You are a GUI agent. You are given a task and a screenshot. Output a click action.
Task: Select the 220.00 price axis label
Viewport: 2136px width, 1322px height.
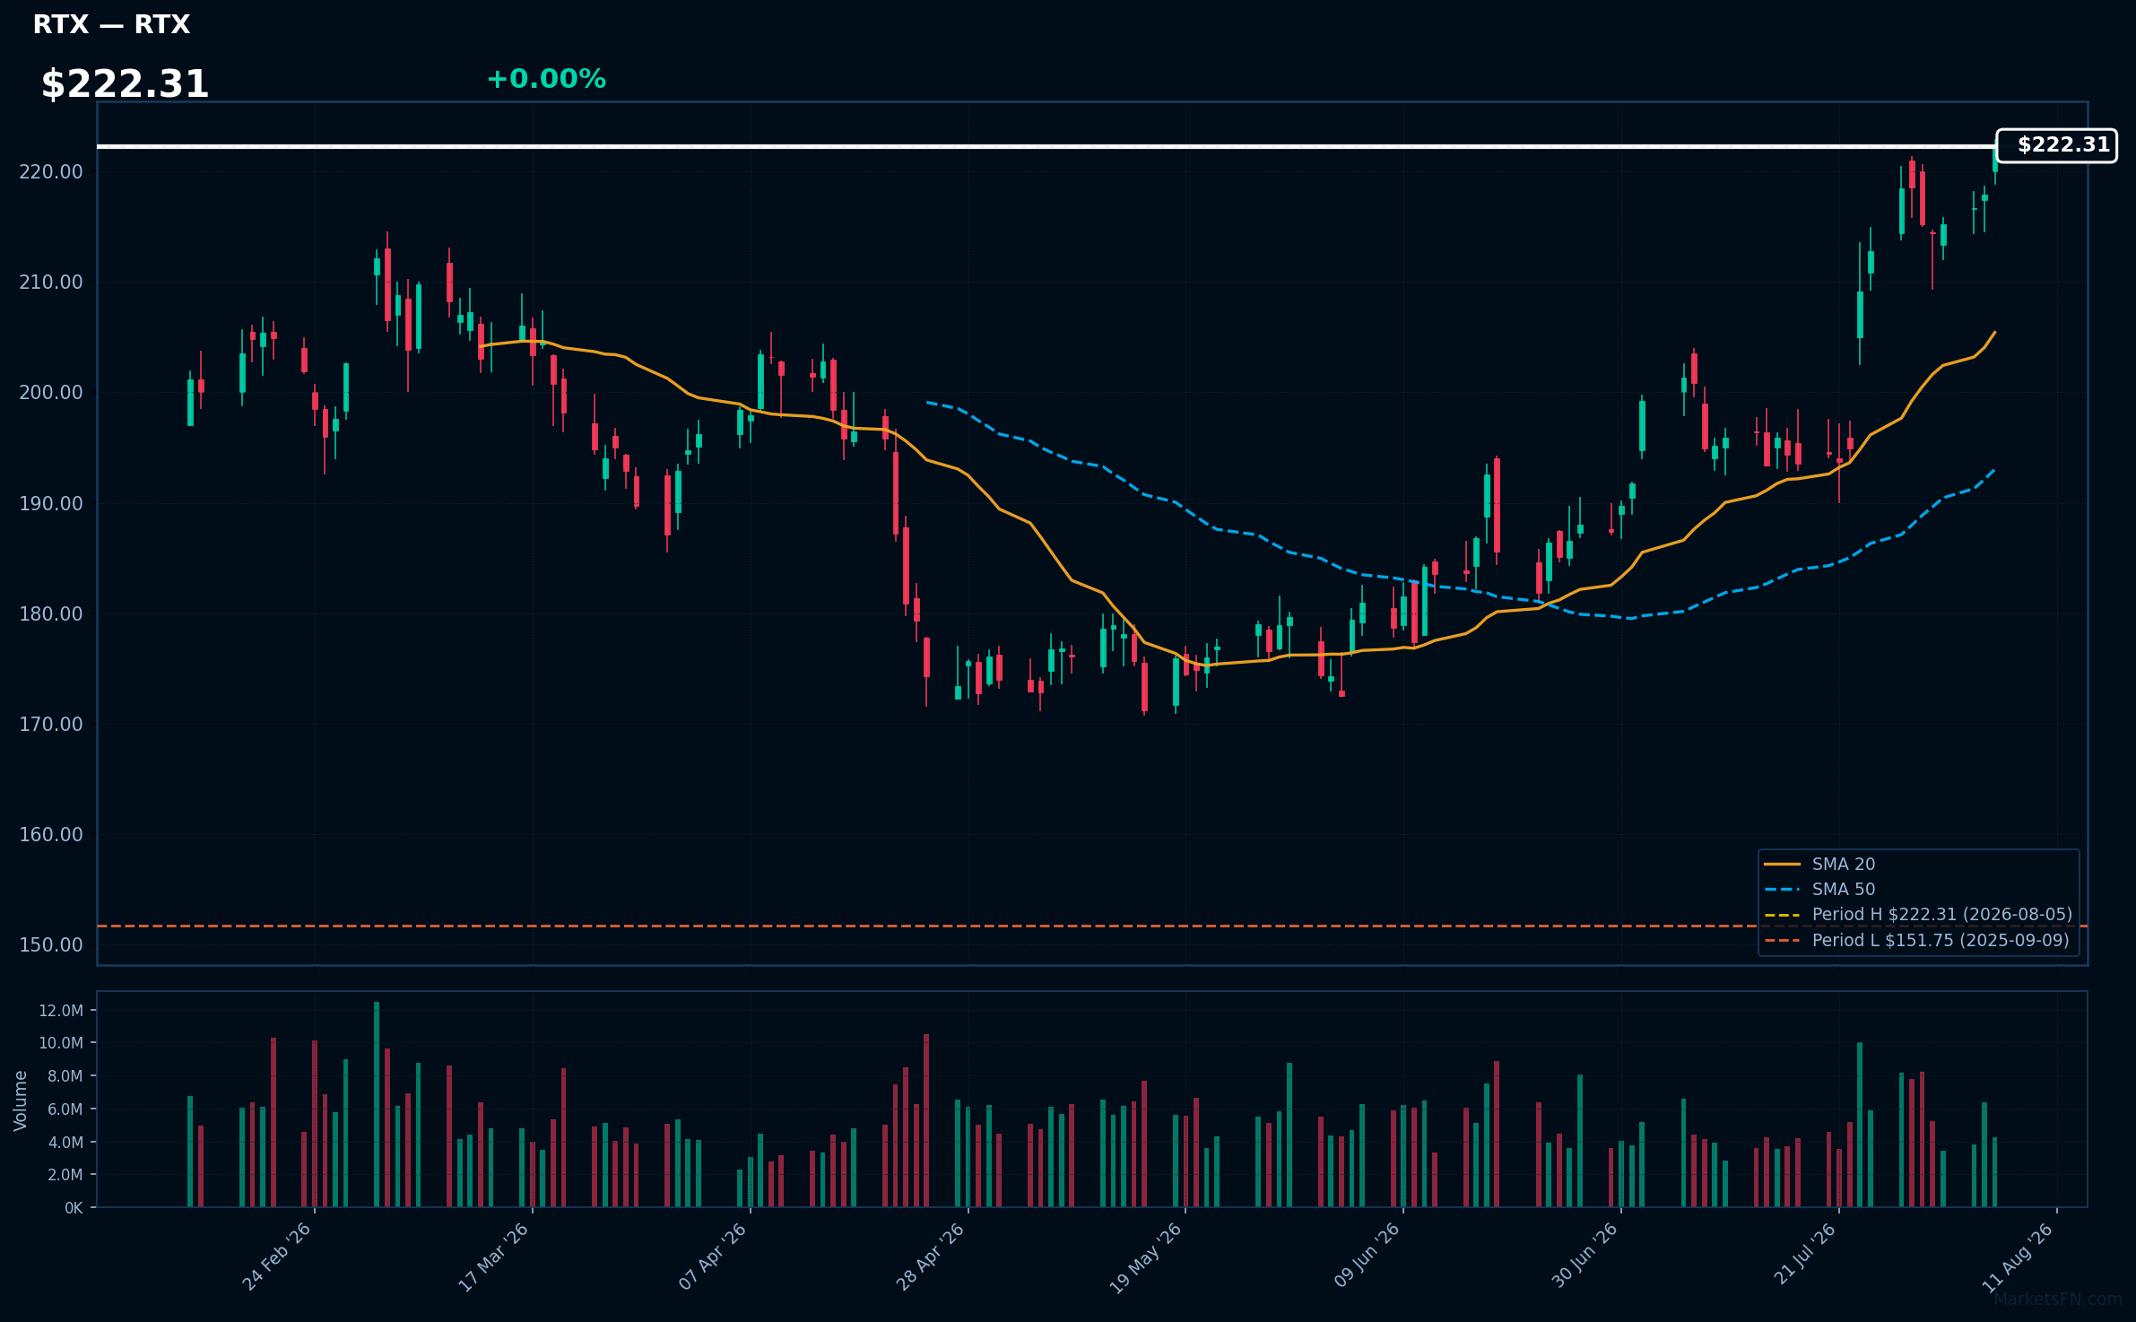click(51, 171)
